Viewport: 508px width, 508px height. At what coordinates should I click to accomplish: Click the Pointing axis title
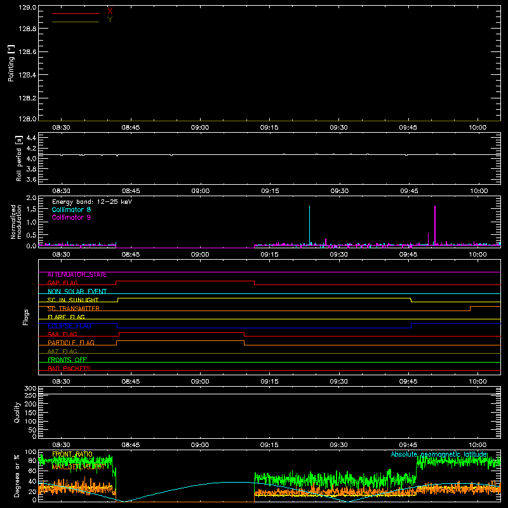coord(11,63)
